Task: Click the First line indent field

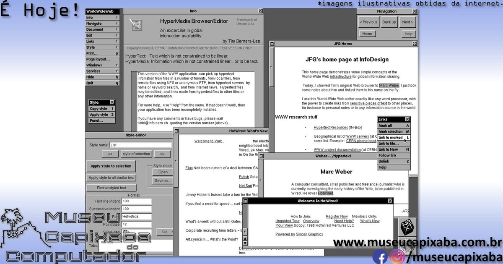Action: click(x=136, y=201)
